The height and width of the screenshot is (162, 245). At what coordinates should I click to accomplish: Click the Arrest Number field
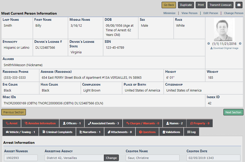[x=21, y=158]
